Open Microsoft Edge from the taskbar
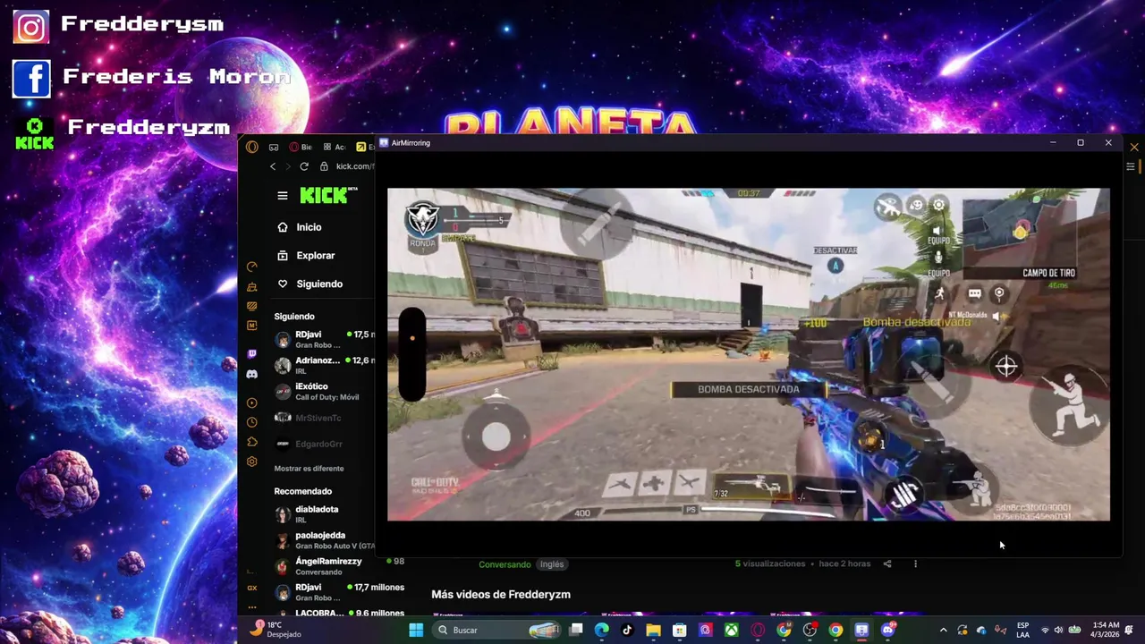This screenshot has width=1145, height=644. tap(601, 630)
